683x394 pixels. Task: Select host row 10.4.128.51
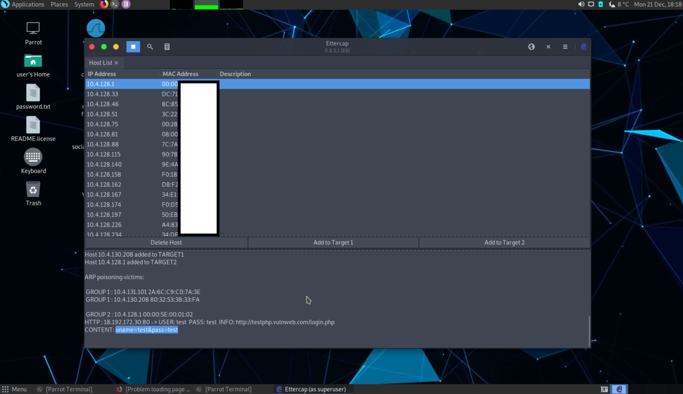click(338, 114)
